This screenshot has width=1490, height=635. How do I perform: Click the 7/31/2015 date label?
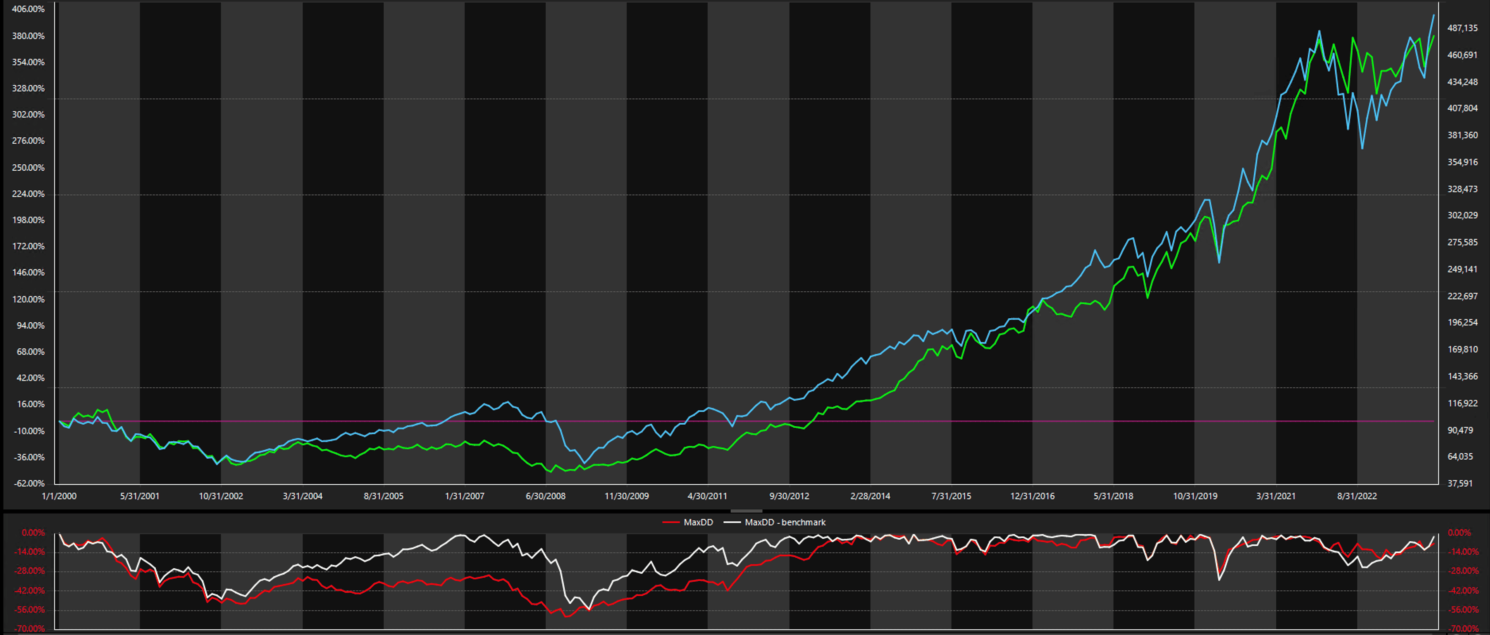[x=951, y=496]
